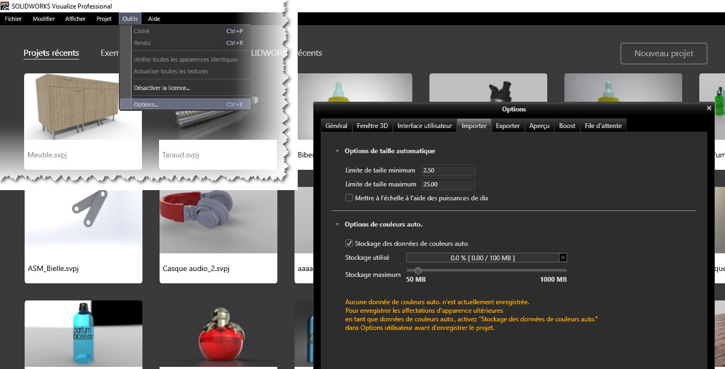Open the Aperçu tab

pyautogui.click(x=539, y=126)
